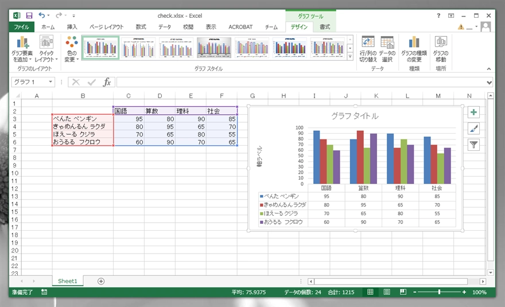Switch to Page Layout view icon
The image size is (505, 307).
[387, 292]
